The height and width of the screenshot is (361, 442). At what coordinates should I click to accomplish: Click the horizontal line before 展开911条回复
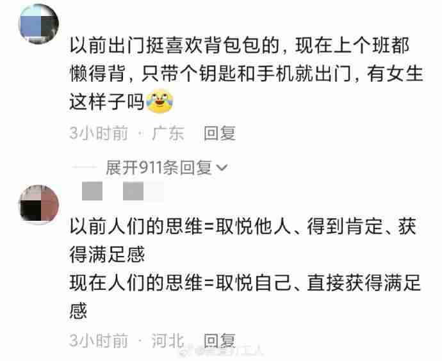coord(84,167)
